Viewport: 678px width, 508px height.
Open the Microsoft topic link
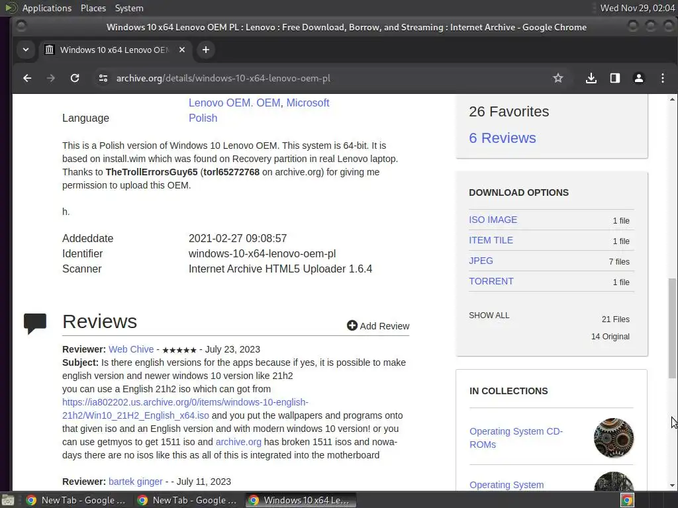click(x=308, y=103)
